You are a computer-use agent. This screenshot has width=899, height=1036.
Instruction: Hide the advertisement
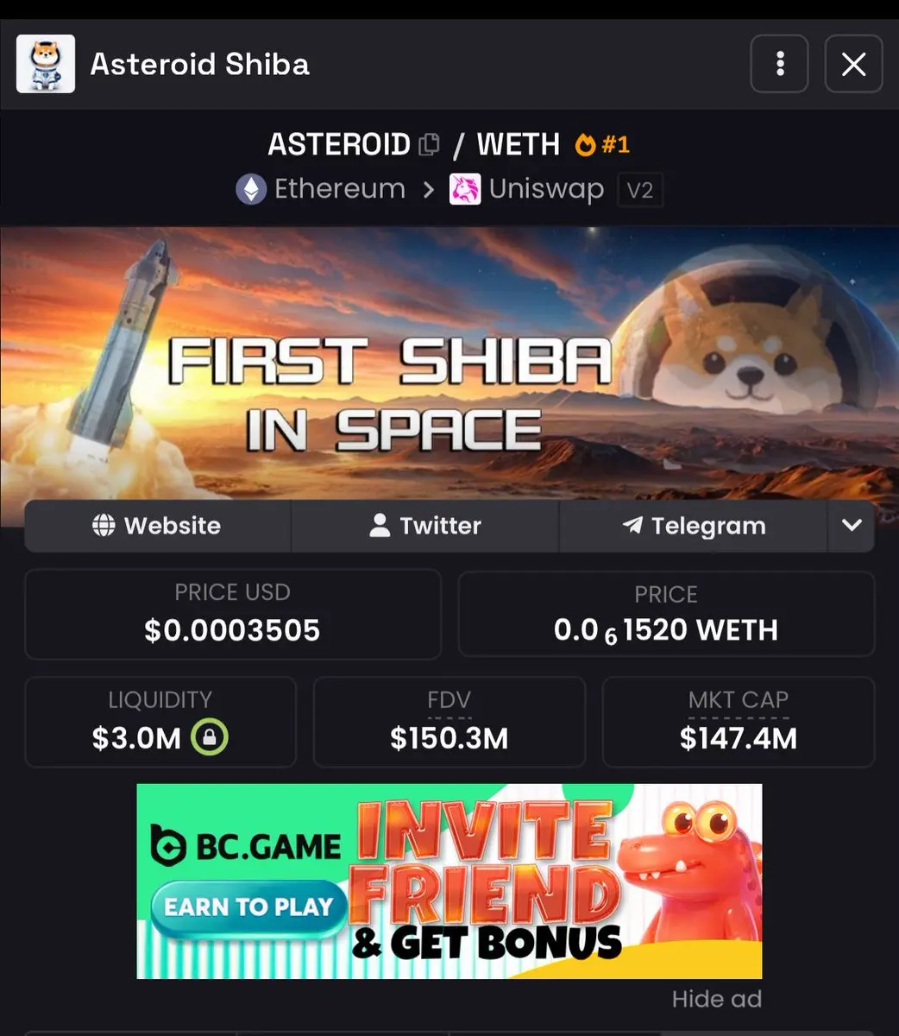[x=717, y=1000]
